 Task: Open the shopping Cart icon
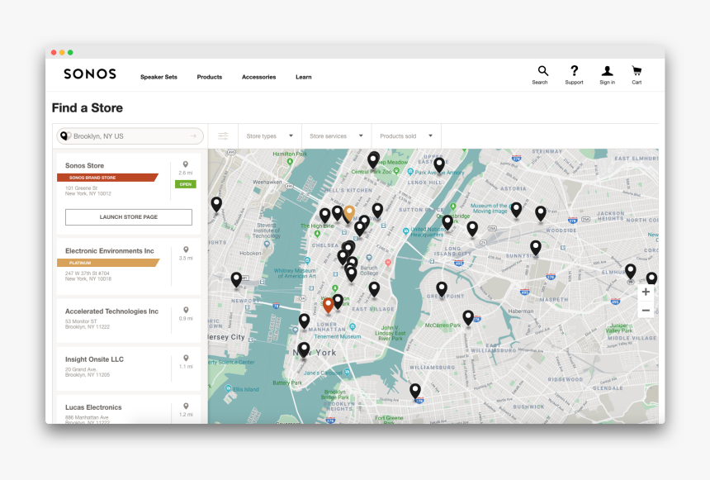click(x=637, y=71)
